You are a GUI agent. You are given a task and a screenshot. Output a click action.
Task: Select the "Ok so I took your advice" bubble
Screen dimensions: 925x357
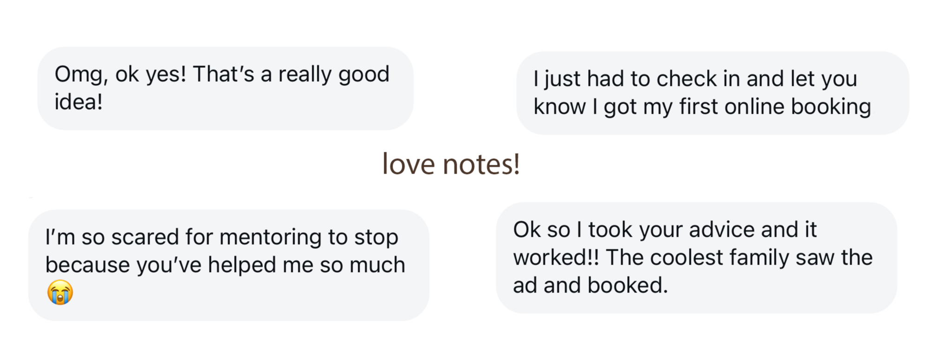point(696,258)
